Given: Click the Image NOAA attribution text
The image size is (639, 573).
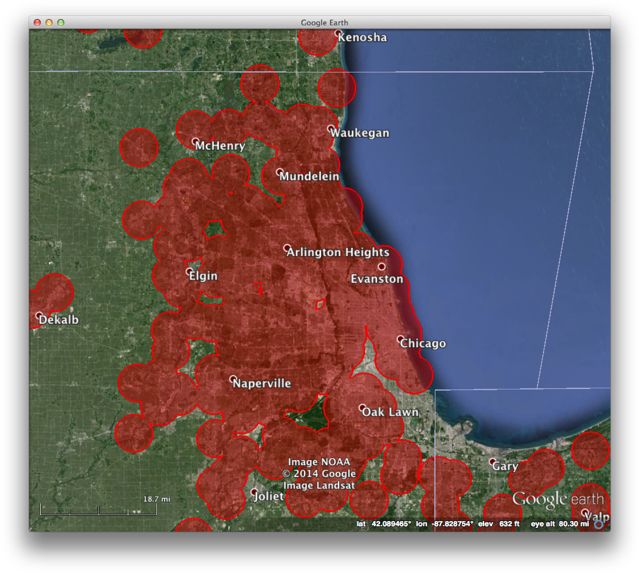Looking at the screenshot, I should pyautogui.click(x=319, y=462).
